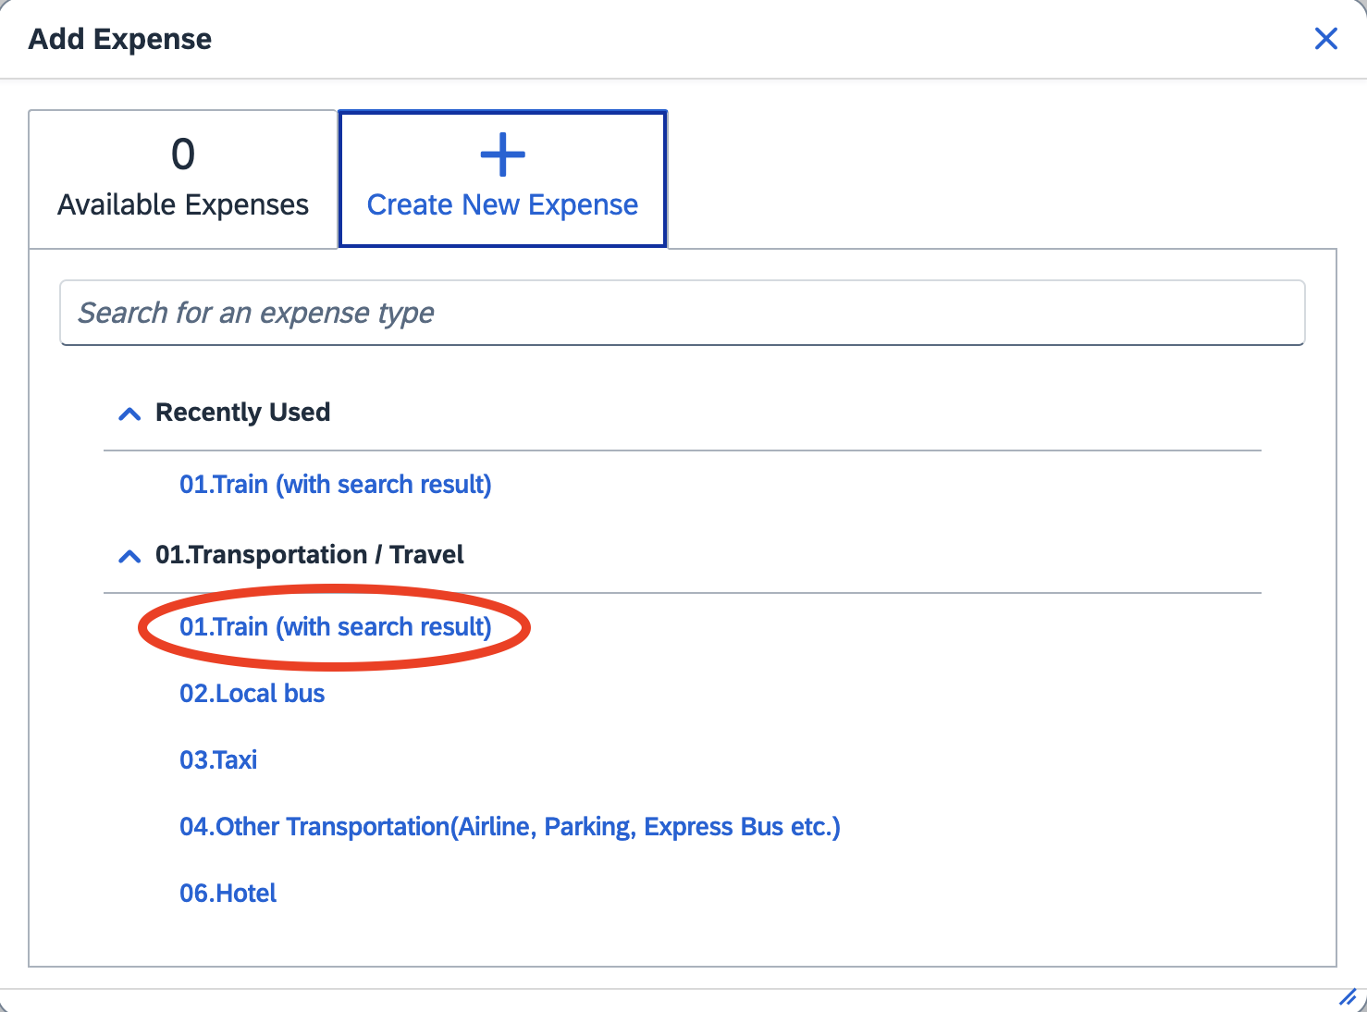Viewport: 1367px width, 1012px height.
Task: Click the dialog resize handle icon
Action: pyautogui.click(x=1348, y=997)
